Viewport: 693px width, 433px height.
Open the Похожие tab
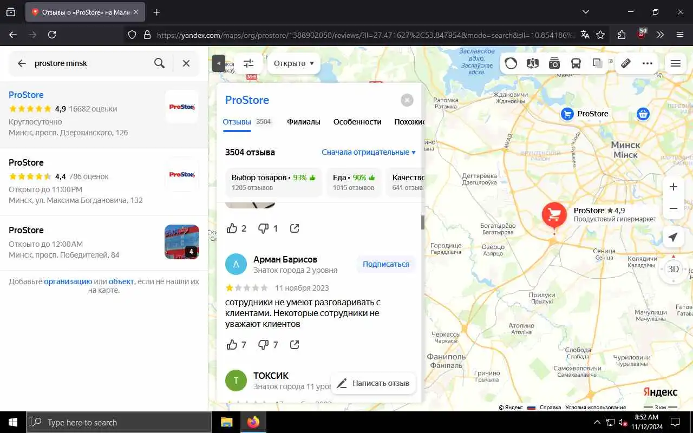click(409, 122)
